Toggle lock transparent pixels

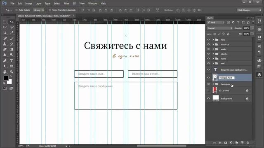tap(214, 34)
